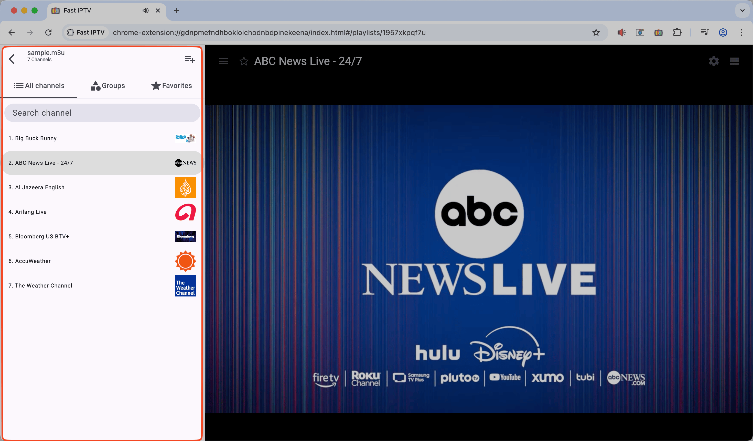The image size is (753, 441).
Task: Reload the current page
Action: click(x=48, y=32)
